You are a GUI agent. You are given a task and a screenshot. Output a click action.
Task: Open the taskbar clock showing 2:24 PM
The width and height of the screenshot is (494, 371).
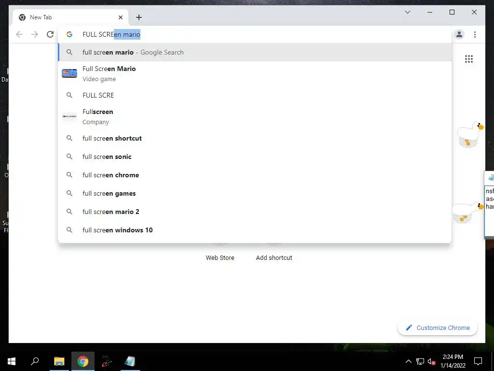(453, 361)
